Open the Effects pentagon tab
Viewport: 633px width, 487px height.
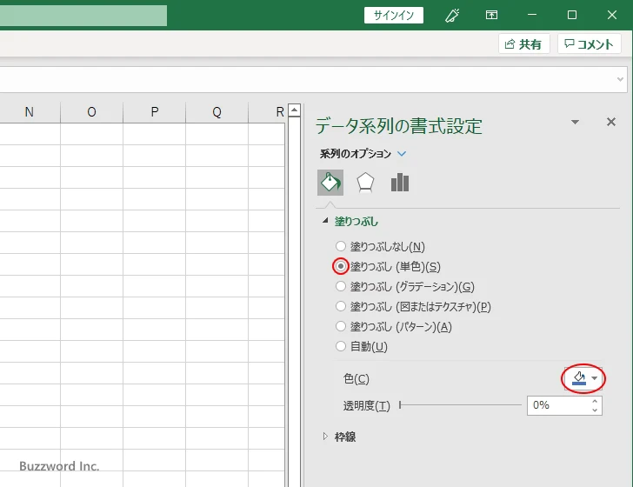tap(365, 183)
